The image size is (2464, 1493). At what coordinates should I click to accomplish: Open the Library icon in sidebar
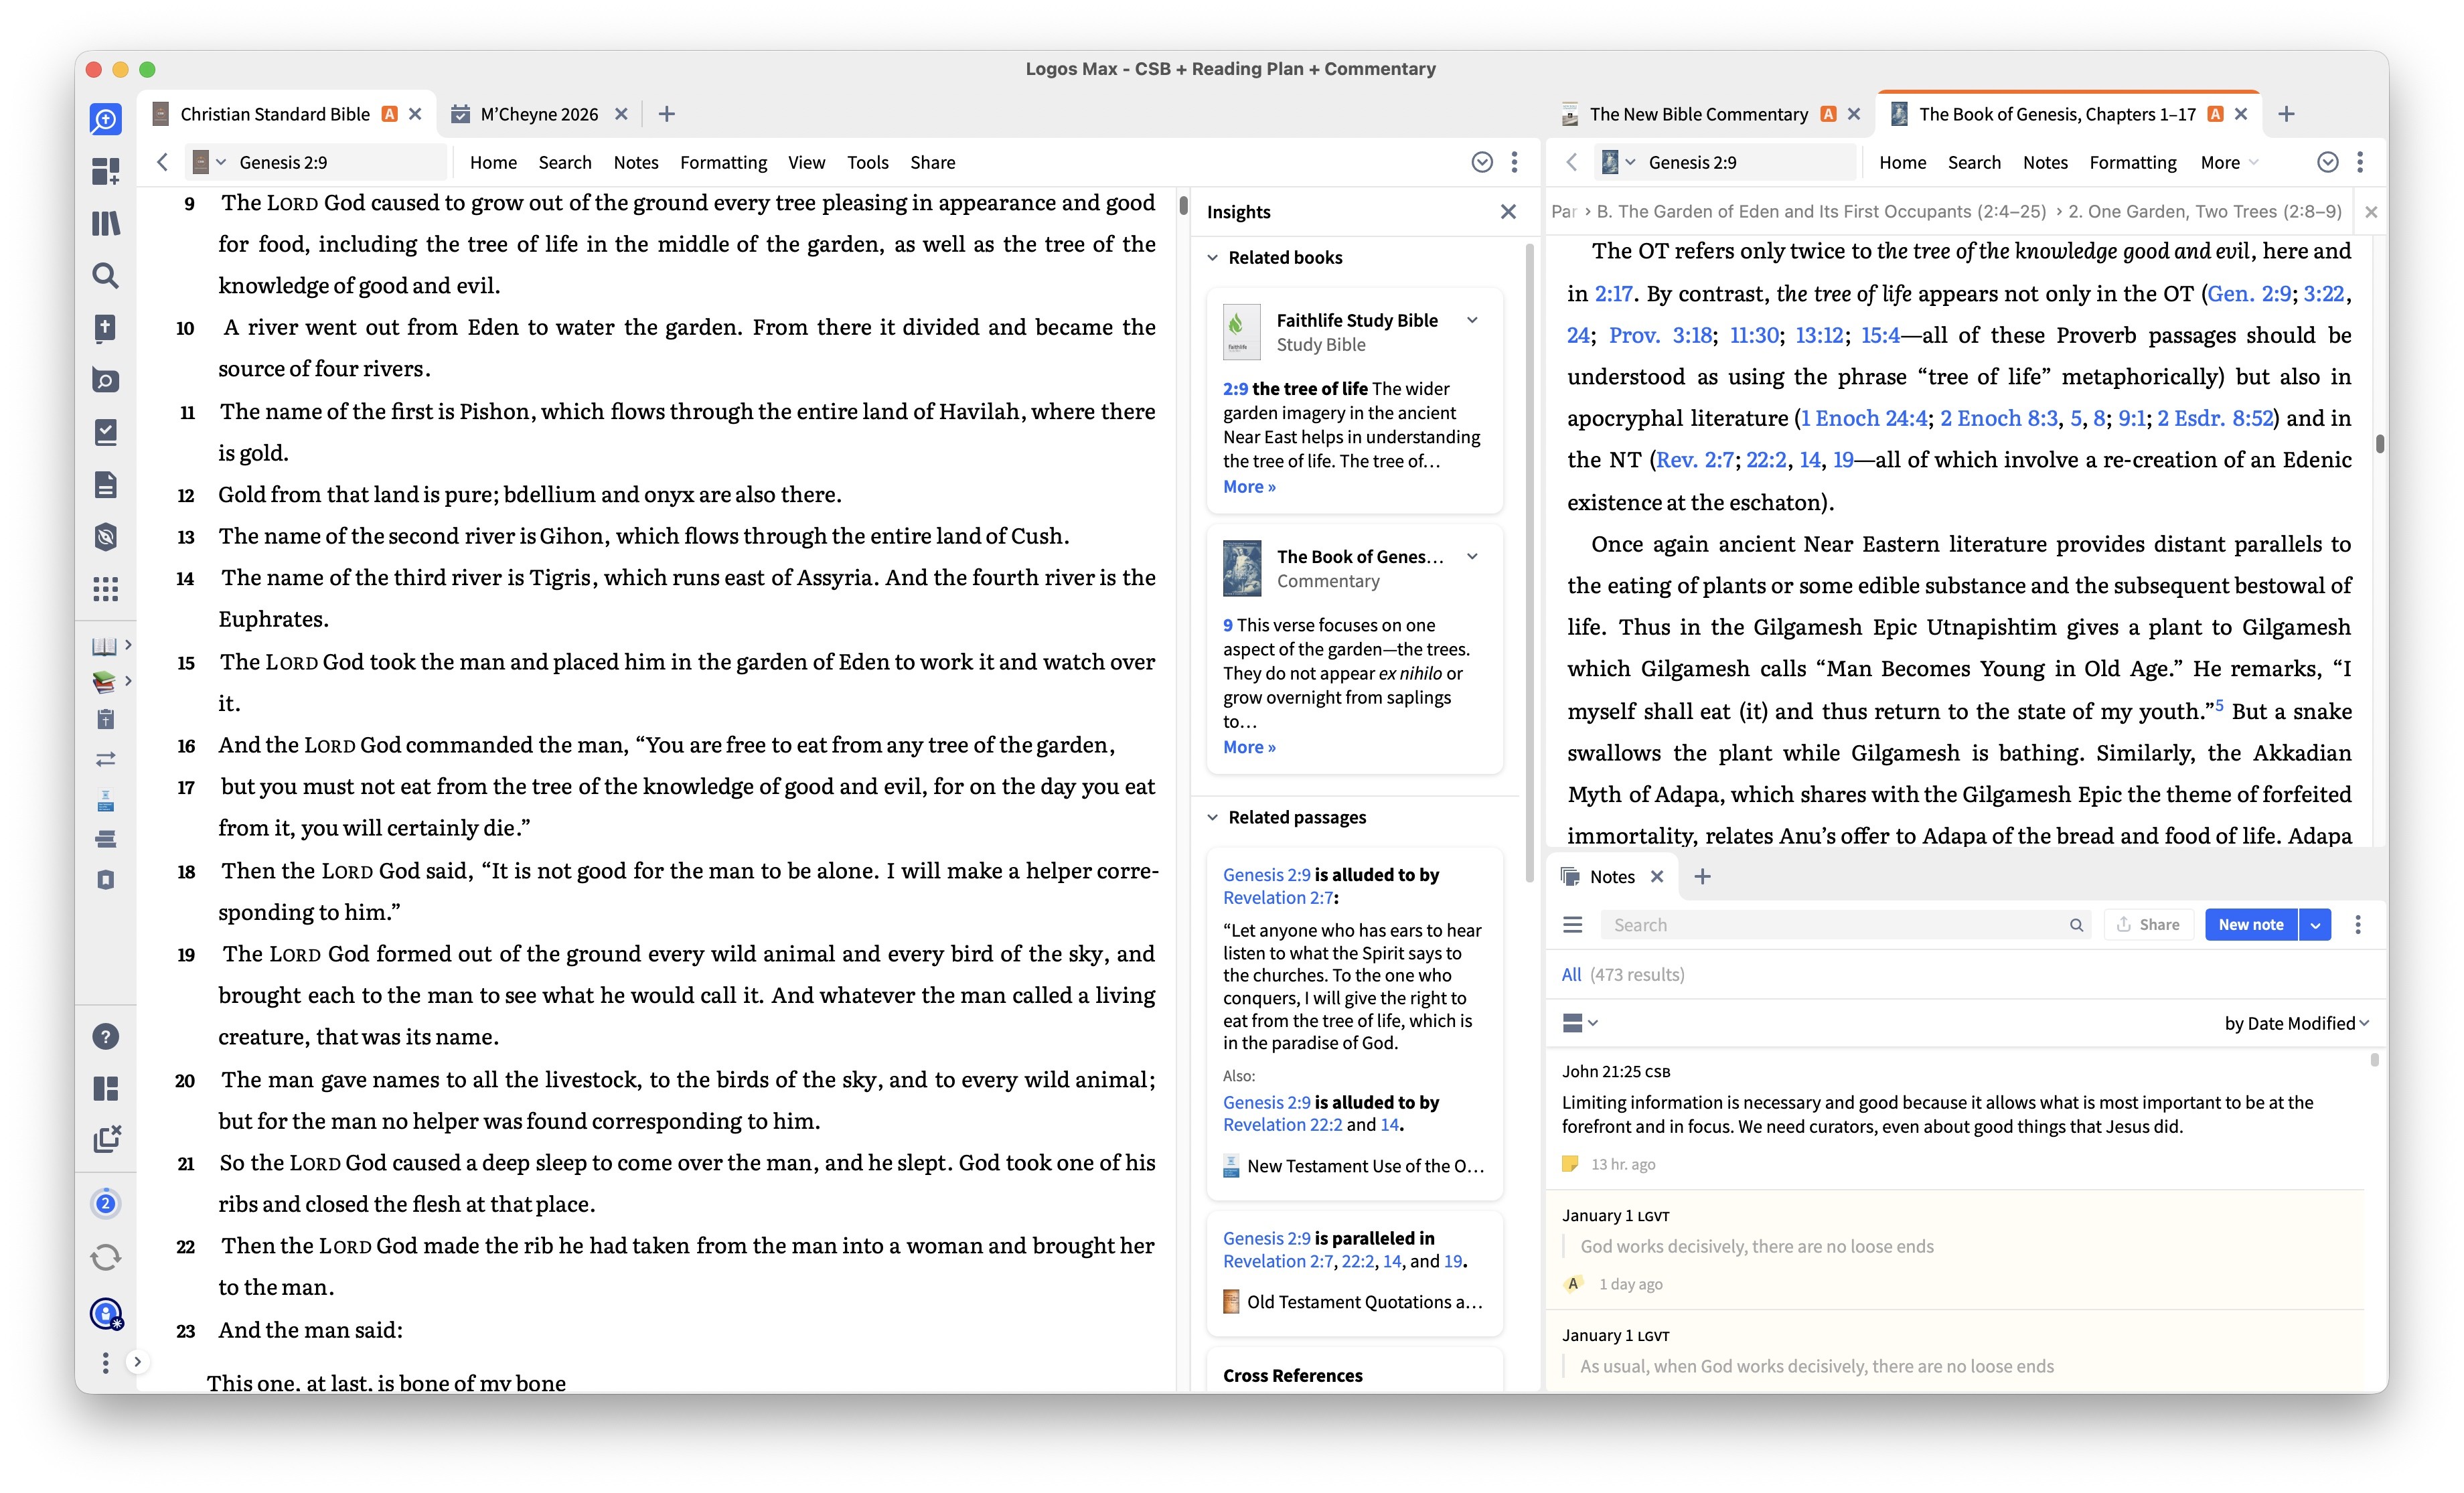click(105, 223)
